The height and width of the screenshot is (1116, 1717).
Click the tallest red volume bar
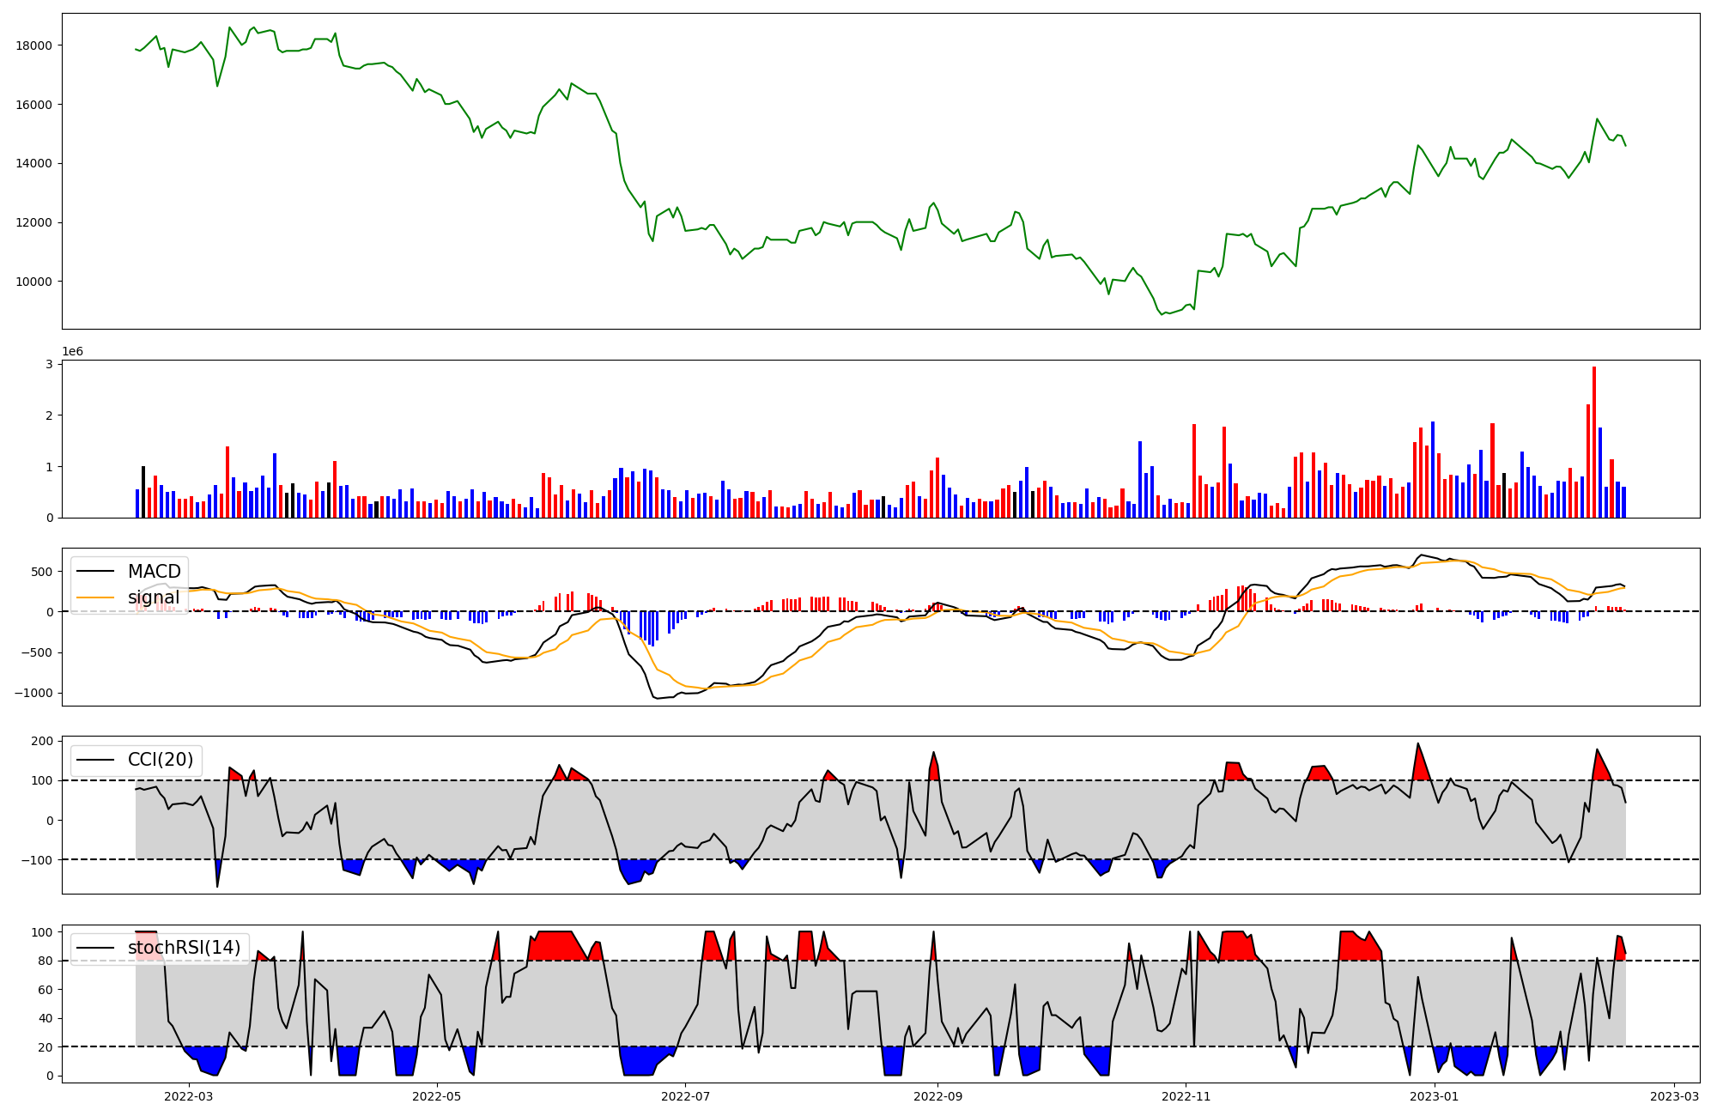point(1594,441)
